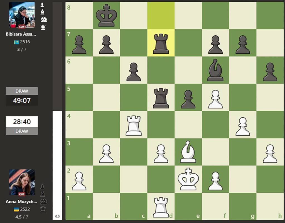Image resolution: width=285 pixels, height=223 pixels.
Task: Click the white pawn on f5
Action: [x=215, y=98]
